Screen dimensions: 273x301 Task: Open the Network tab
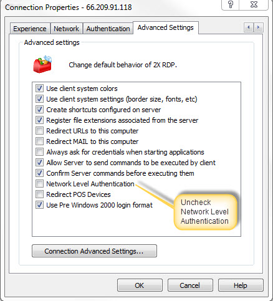point(67,29)
